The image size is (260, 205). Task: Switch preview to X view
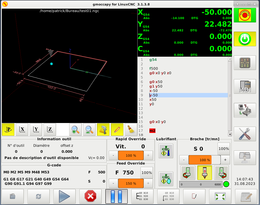point(22,130)
